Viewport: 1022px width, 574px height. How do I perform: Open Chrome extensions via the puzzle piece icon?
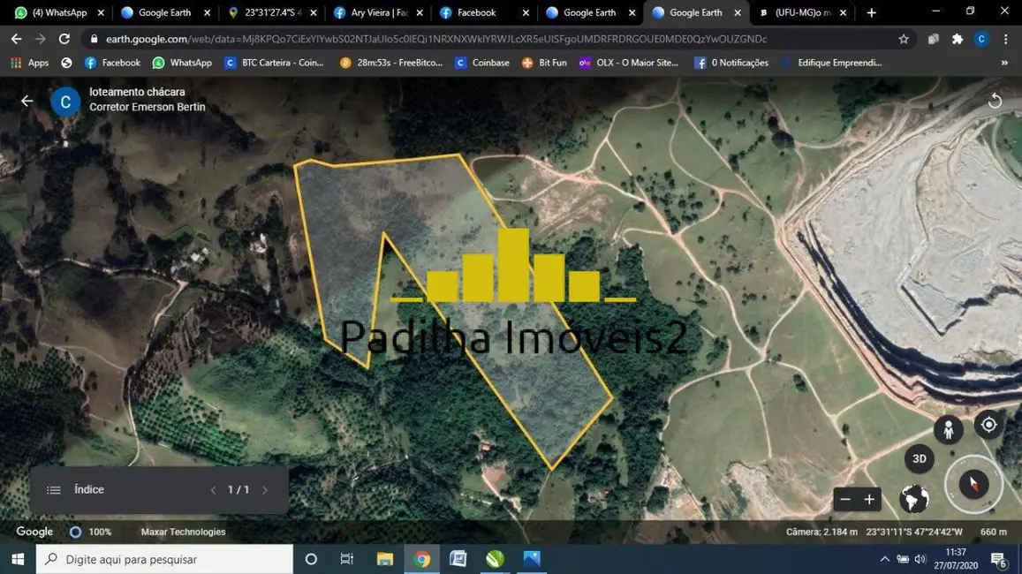pyautogui.click(x=957, y=39)
